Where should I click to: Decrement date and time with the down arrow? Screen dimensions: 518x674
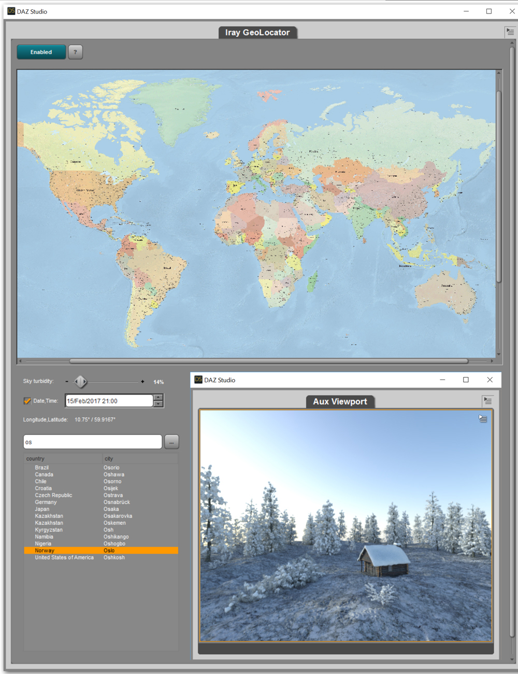coord(159,404)
